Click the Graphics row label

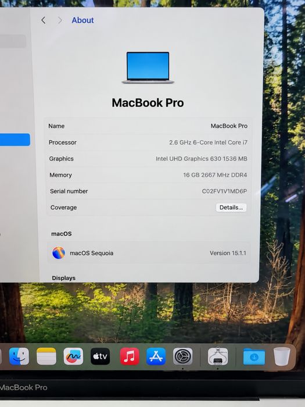(x=61, y=159)
